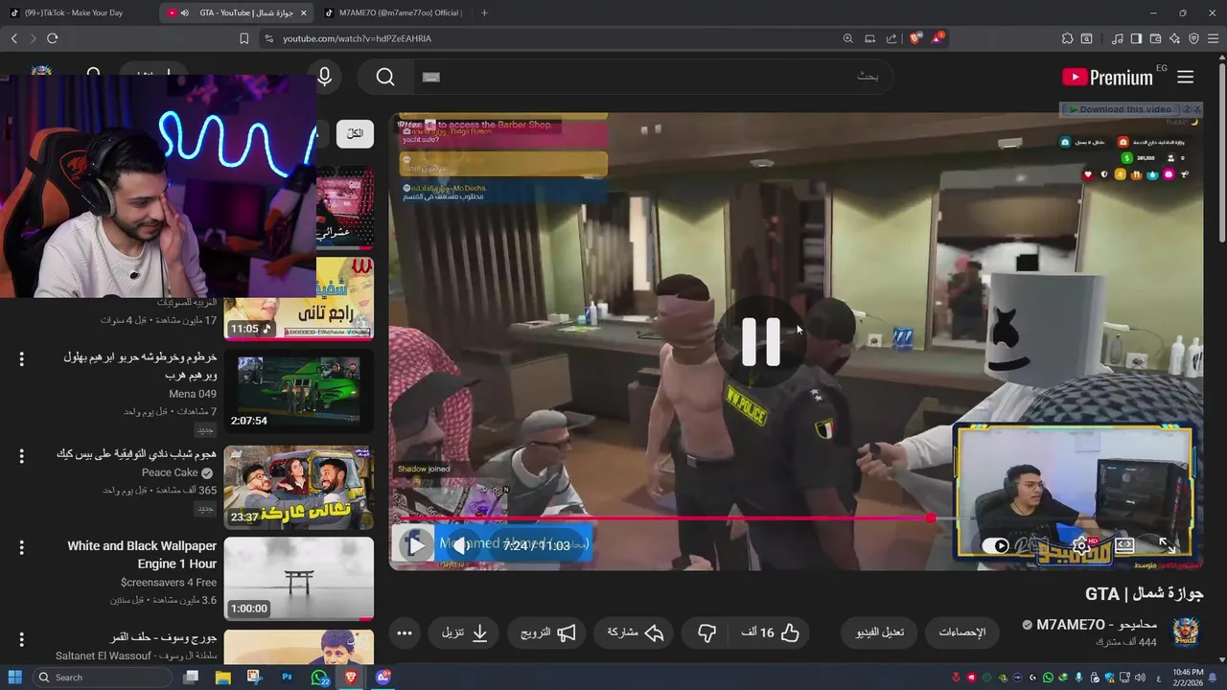This screenshot has width=1227, height=690.
Task: Click the download (تنزيل) button
Action: point(464,632)
